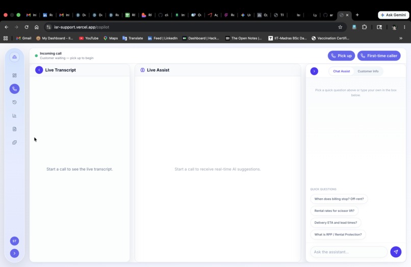Show more bookmarks with double chevron

pyautogui.click(x=401, y=38)
